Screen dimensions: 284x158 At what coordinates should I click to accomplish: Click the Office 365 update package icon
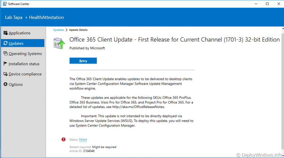[59, 44]
